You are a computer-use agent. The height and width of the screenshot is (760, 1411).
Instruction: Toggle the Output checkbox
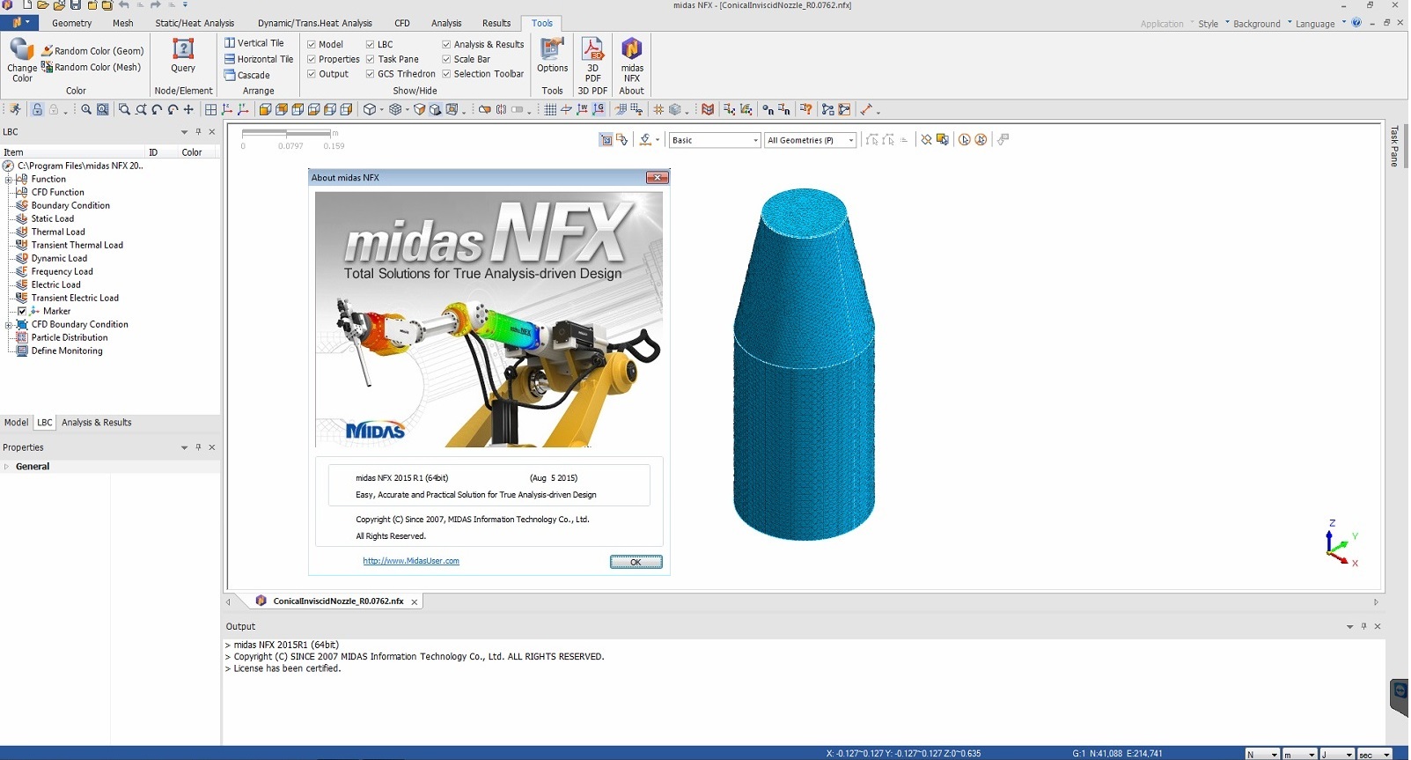(x=312, y=74)
